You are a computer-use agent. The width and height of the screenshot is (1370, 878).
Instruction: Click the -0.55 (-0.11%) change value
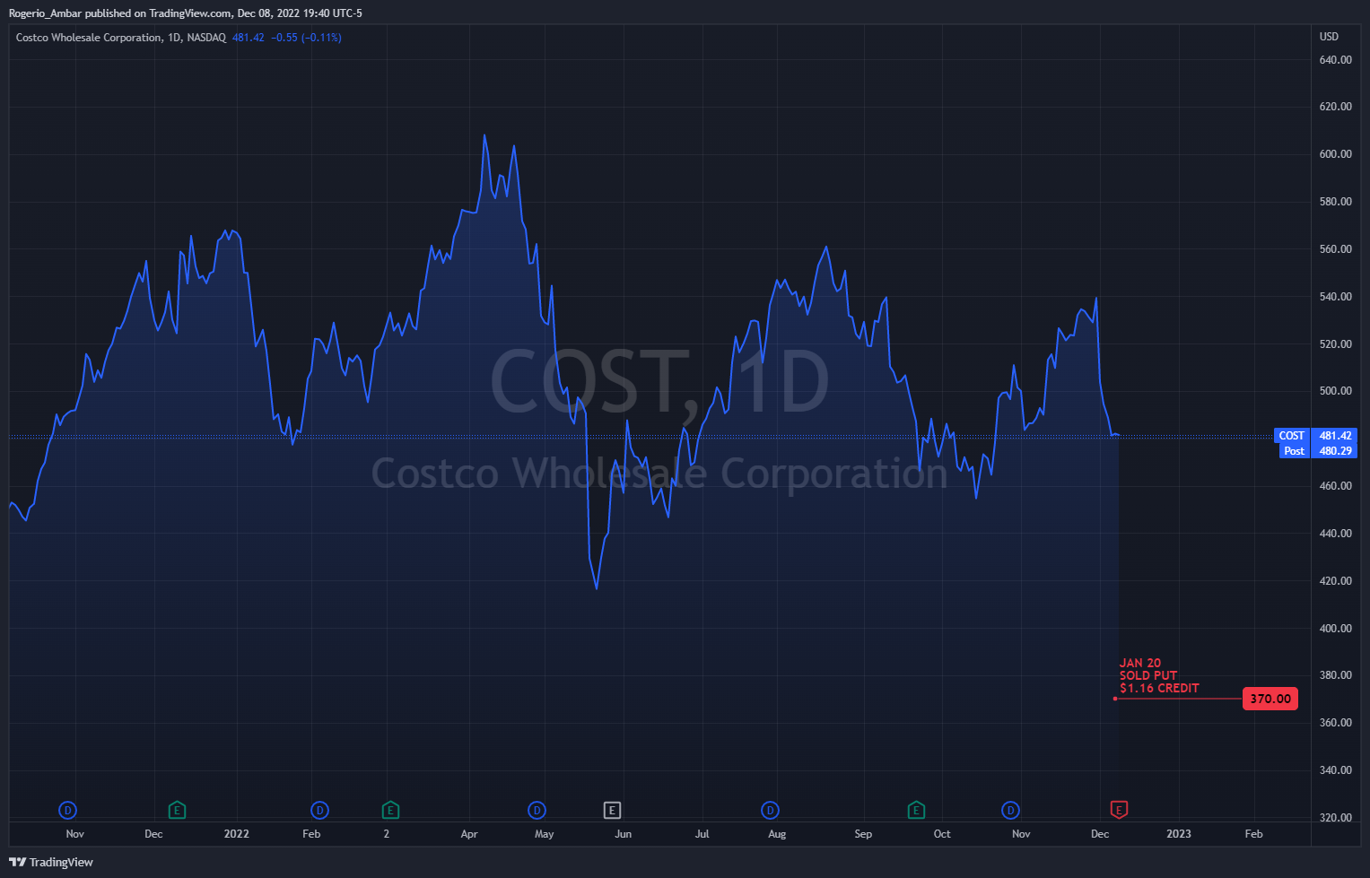click(x=306, y=38)
